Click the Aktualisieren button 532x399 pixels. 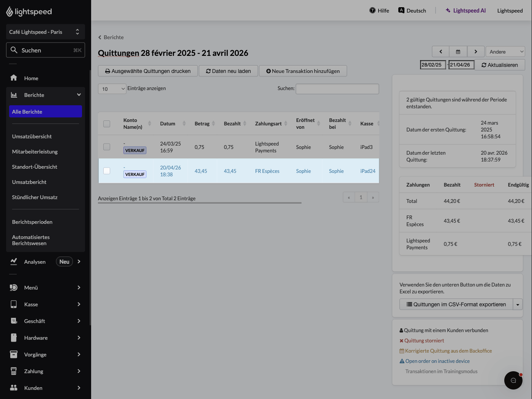[500, 65]
